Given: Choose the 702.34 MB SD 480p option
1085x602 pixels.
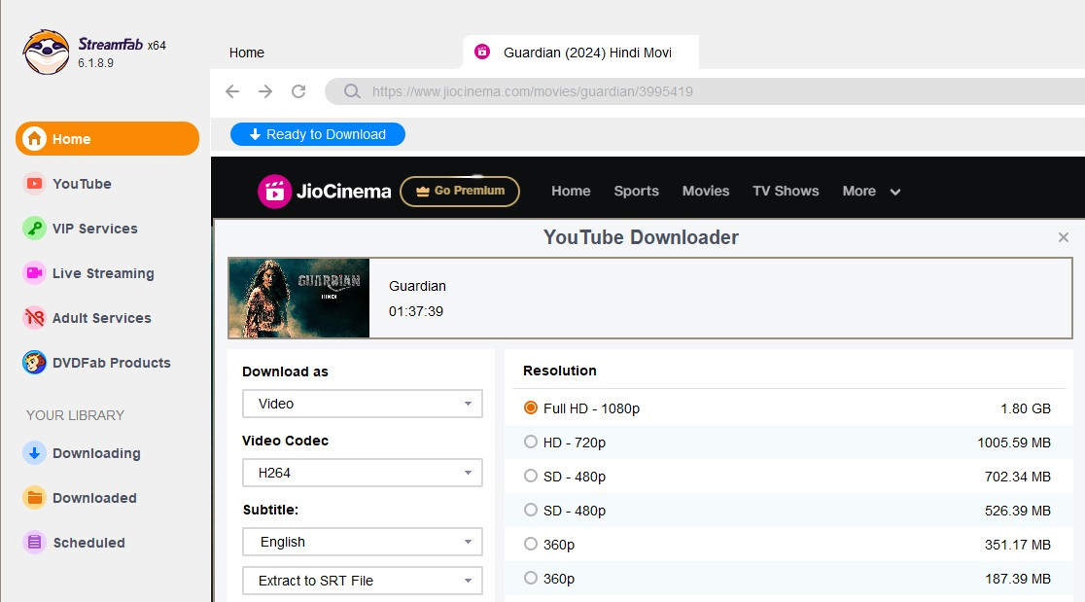Looking at the screenshot, I should pos(531,477).
